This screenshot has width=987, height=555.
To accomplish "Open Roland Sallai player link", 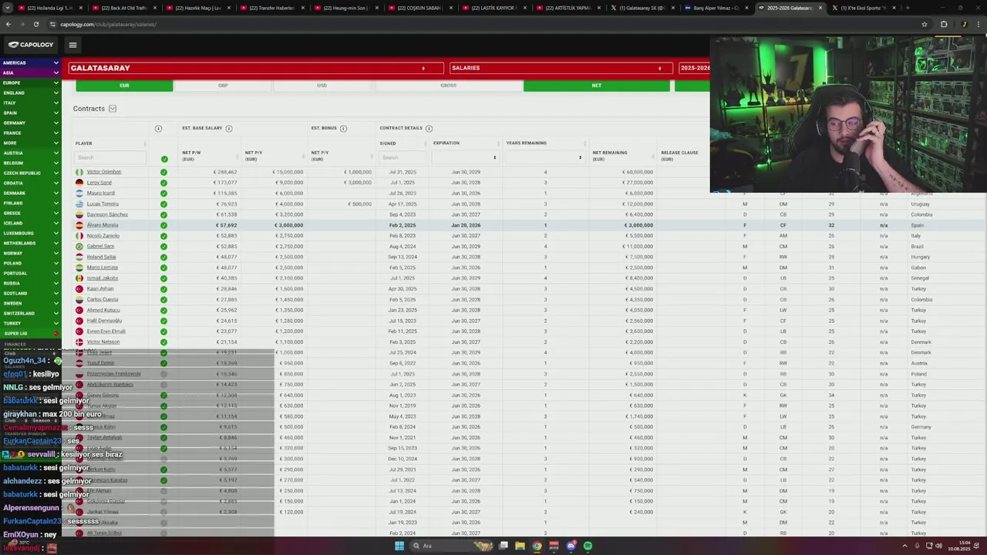I will tap(101, 257).
